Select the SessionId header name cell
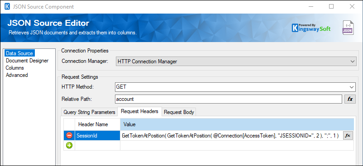This screenshot has height=166, width=363. pos(97,136)
